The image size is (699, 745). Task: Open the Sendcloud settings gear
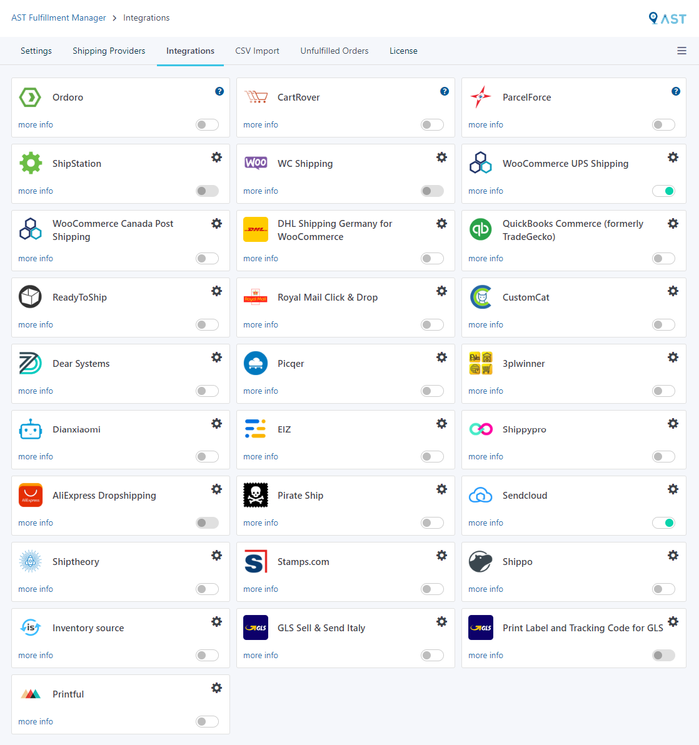pos(673,489)
